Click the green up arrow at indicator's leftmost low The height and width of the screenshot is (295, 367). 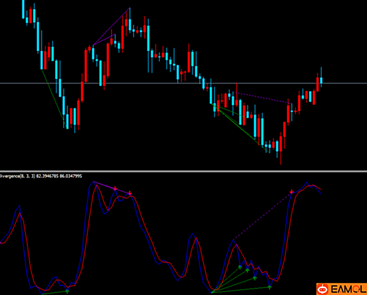[x=67, y=291]
